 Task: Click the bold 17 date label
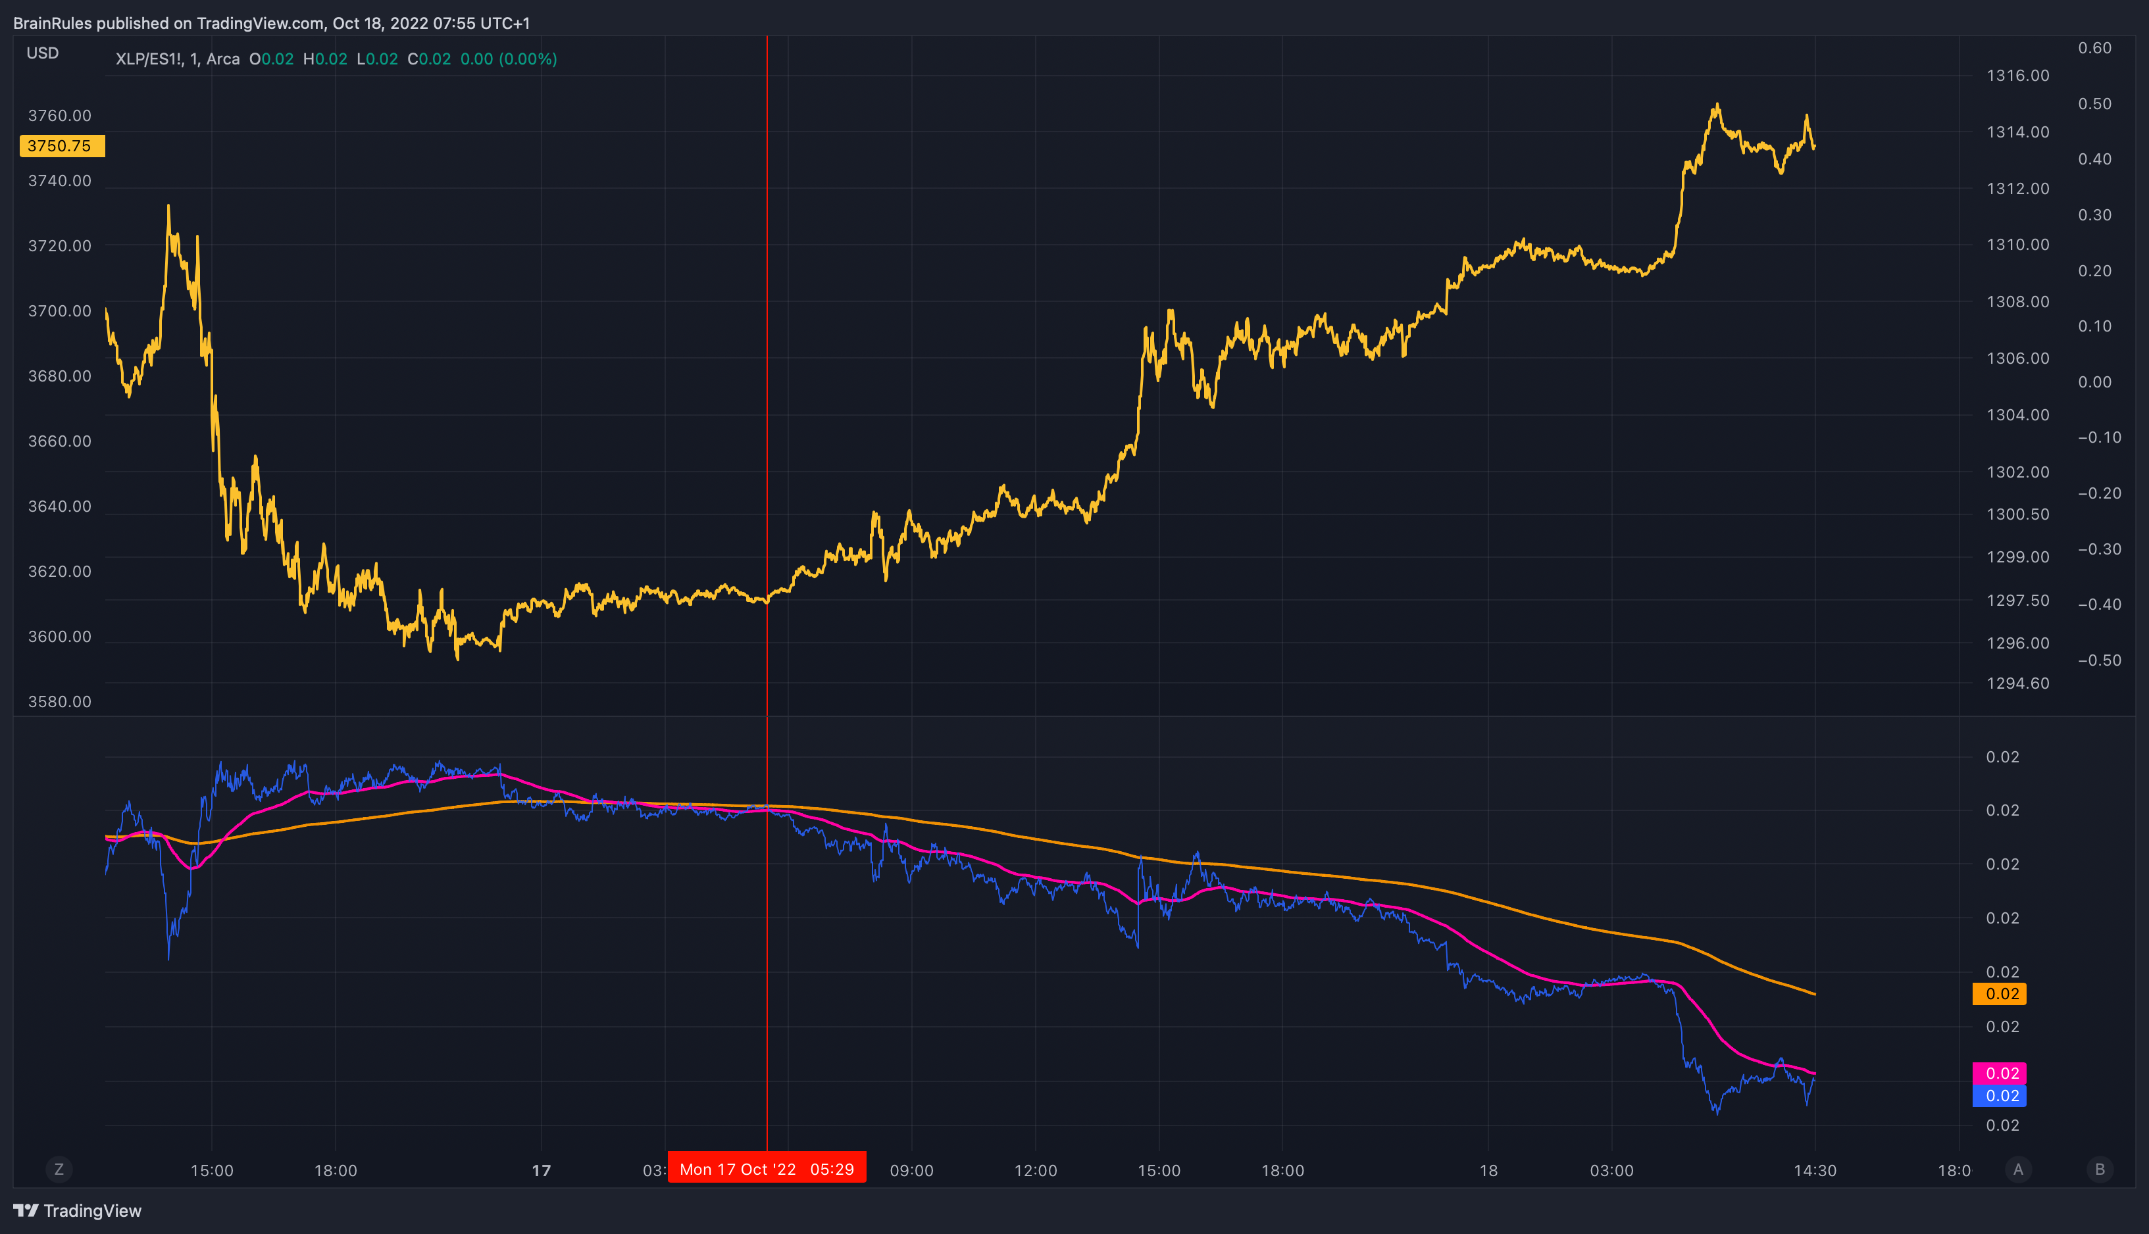[x=541, y=1170]
